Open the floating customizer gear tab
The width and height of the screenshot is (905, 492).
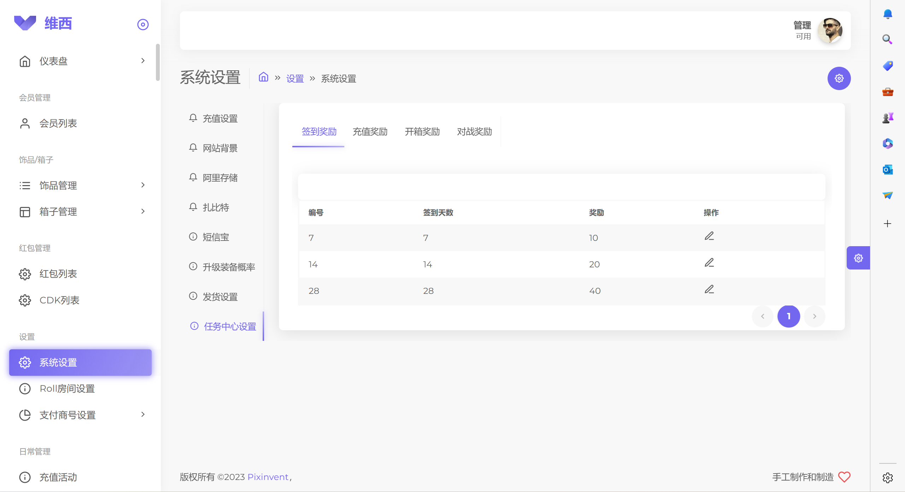pyautogui.click(x=858, y=258)
